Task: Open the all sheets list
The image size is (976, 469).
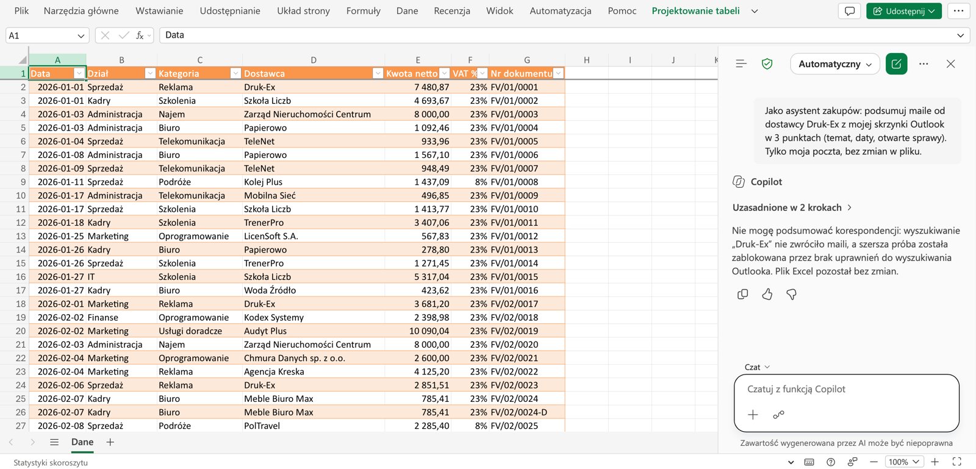Action: (54, 442)
